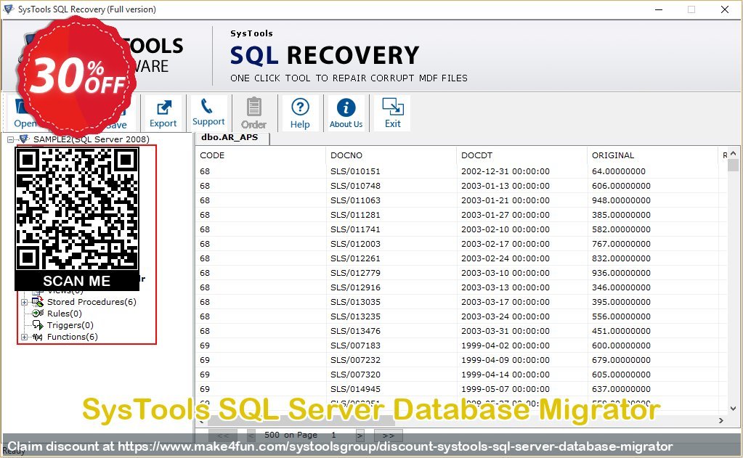Expand the Functions(6) node
Image resolution: width=743 pixels, height=458 pixels.
(24, 338)
